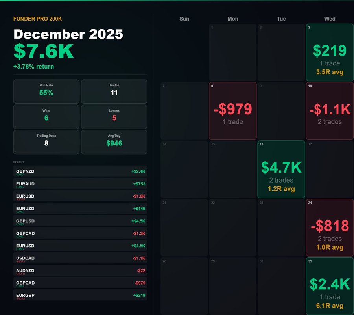Click the Trading Days 8 card
This screenshot has width=354, height=315.
click(46, 142)
